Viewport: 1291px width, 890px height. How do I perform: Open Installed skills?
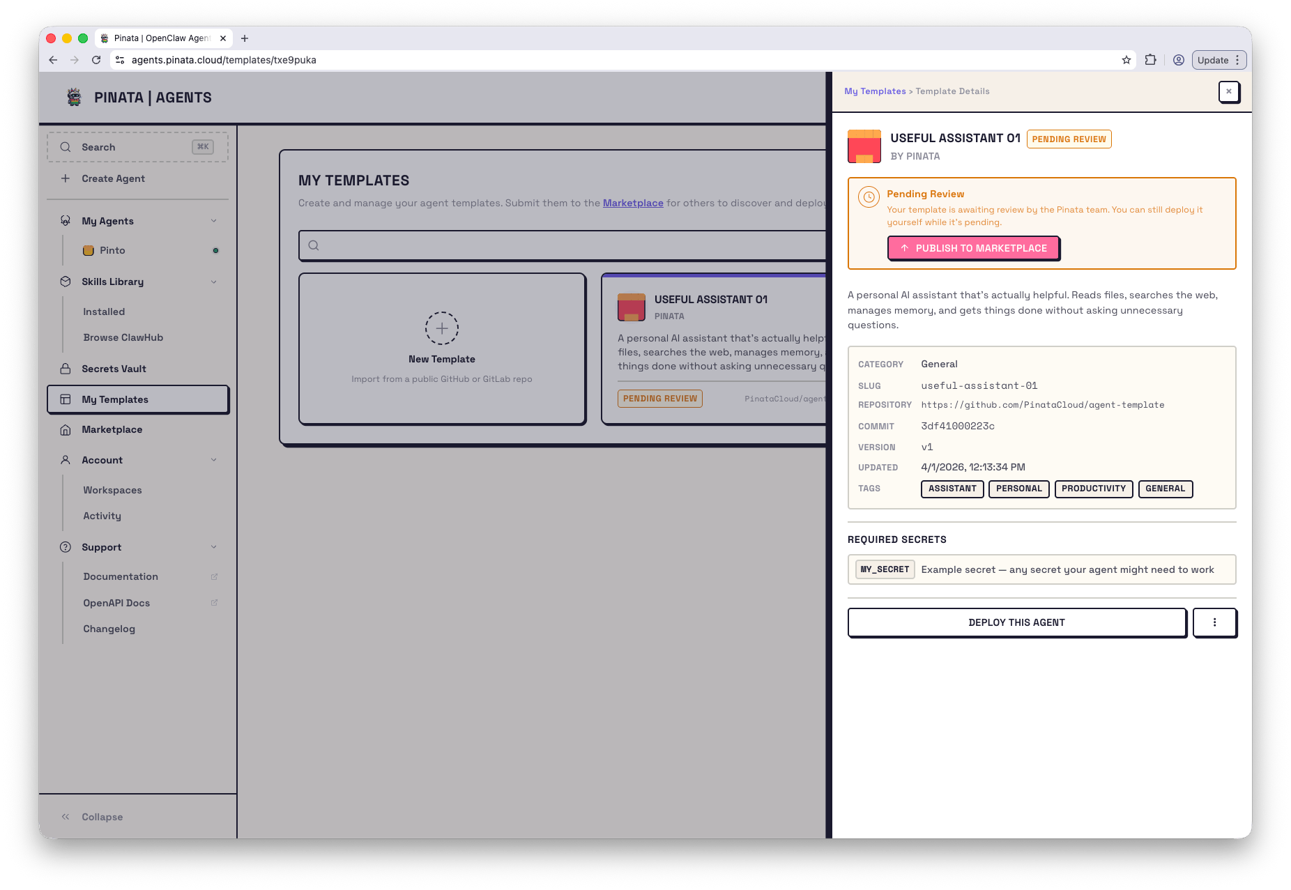click(104, 312)
